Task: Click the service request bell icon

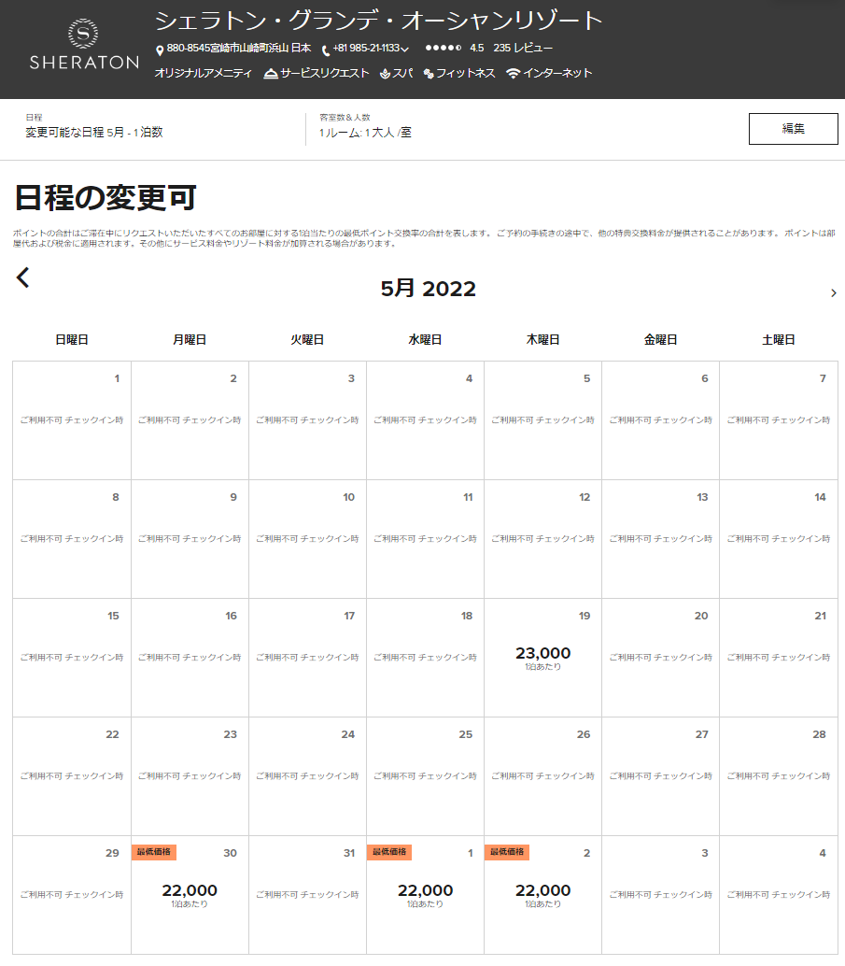Action: pos(271,74)
